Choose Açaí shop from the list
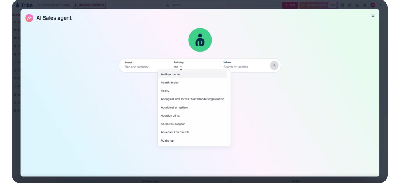 pyautogui.click(x=167, y=141)
